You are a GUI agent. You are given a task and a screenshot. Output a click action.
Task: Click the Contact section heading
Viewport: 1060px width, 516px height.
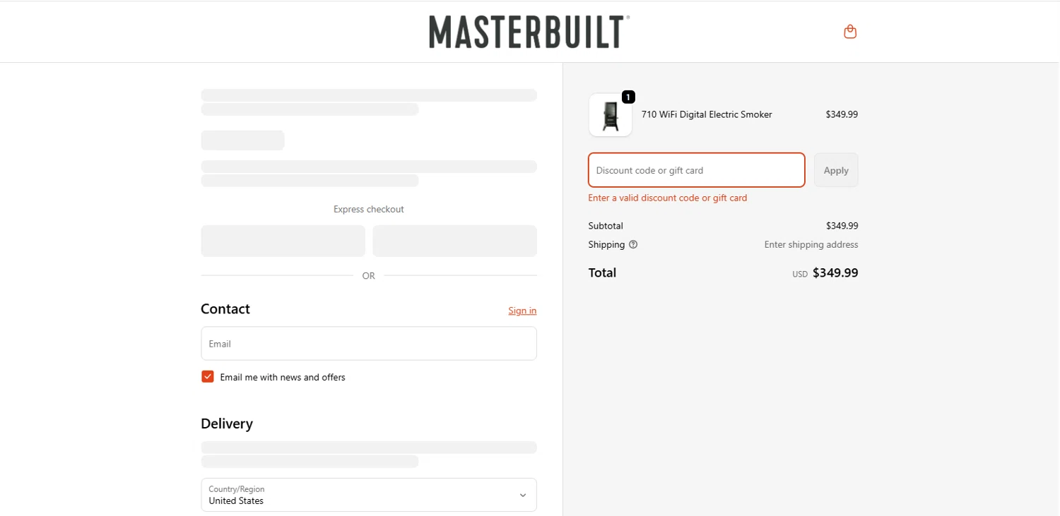[x=225, y=309]
